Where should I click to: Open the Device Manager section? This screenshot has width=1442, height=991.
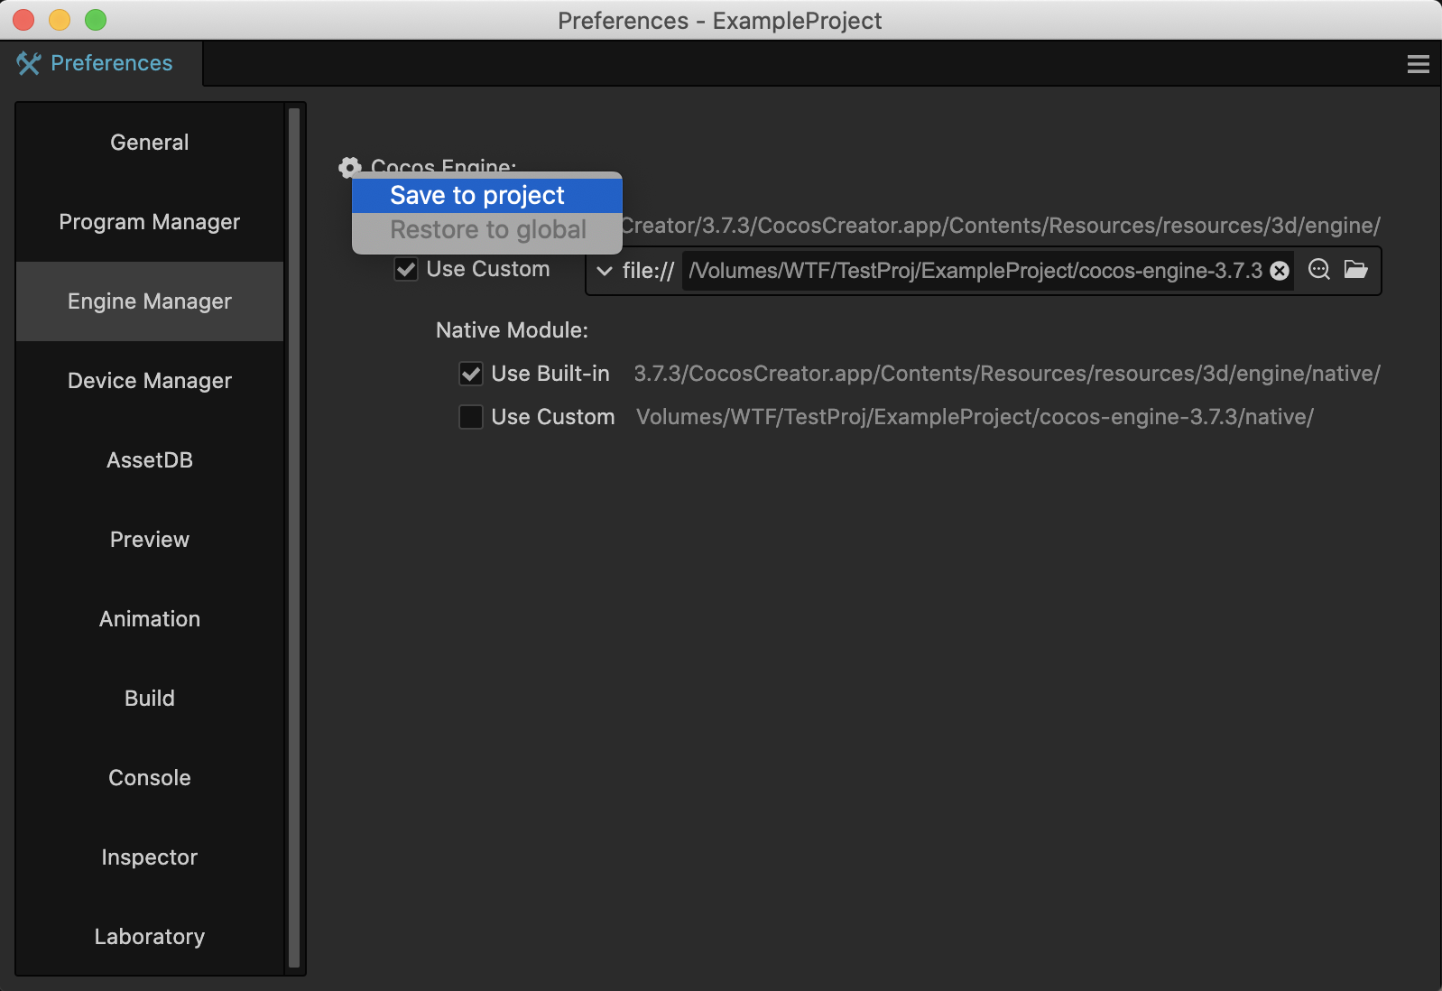click(x=150, y=381)
